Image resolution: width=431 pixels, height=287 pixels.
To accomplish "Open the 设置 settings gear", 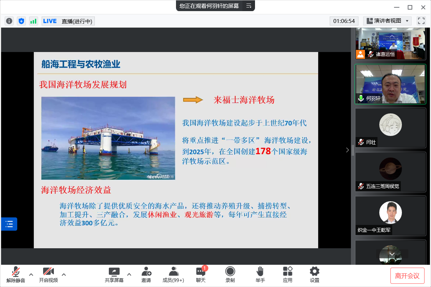I will 315,274.
